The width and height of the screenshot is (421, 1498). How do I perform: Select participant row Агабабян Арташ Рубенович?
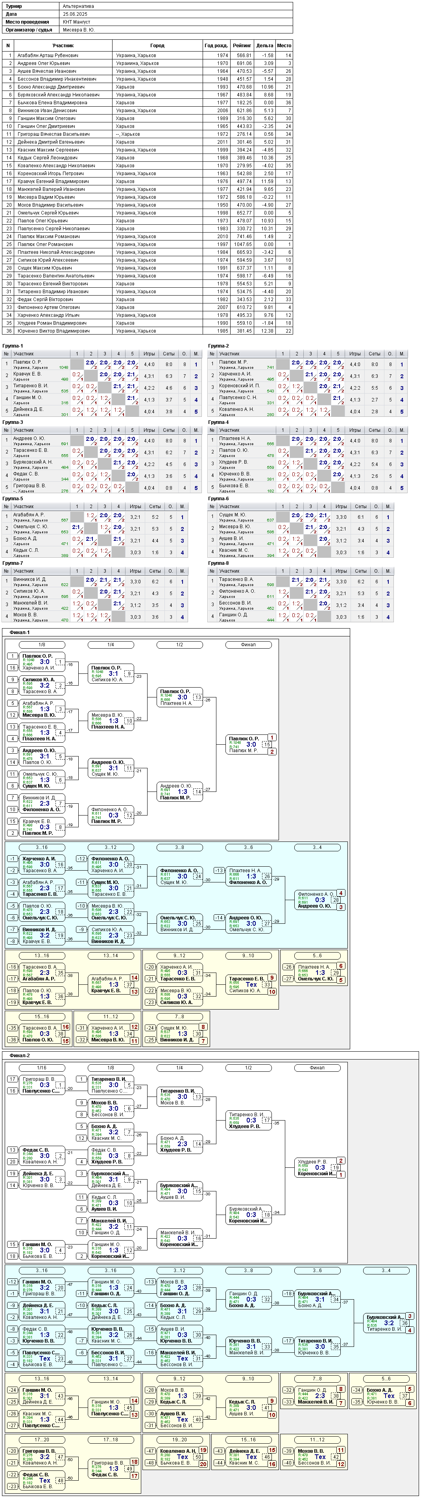[147, 56]
